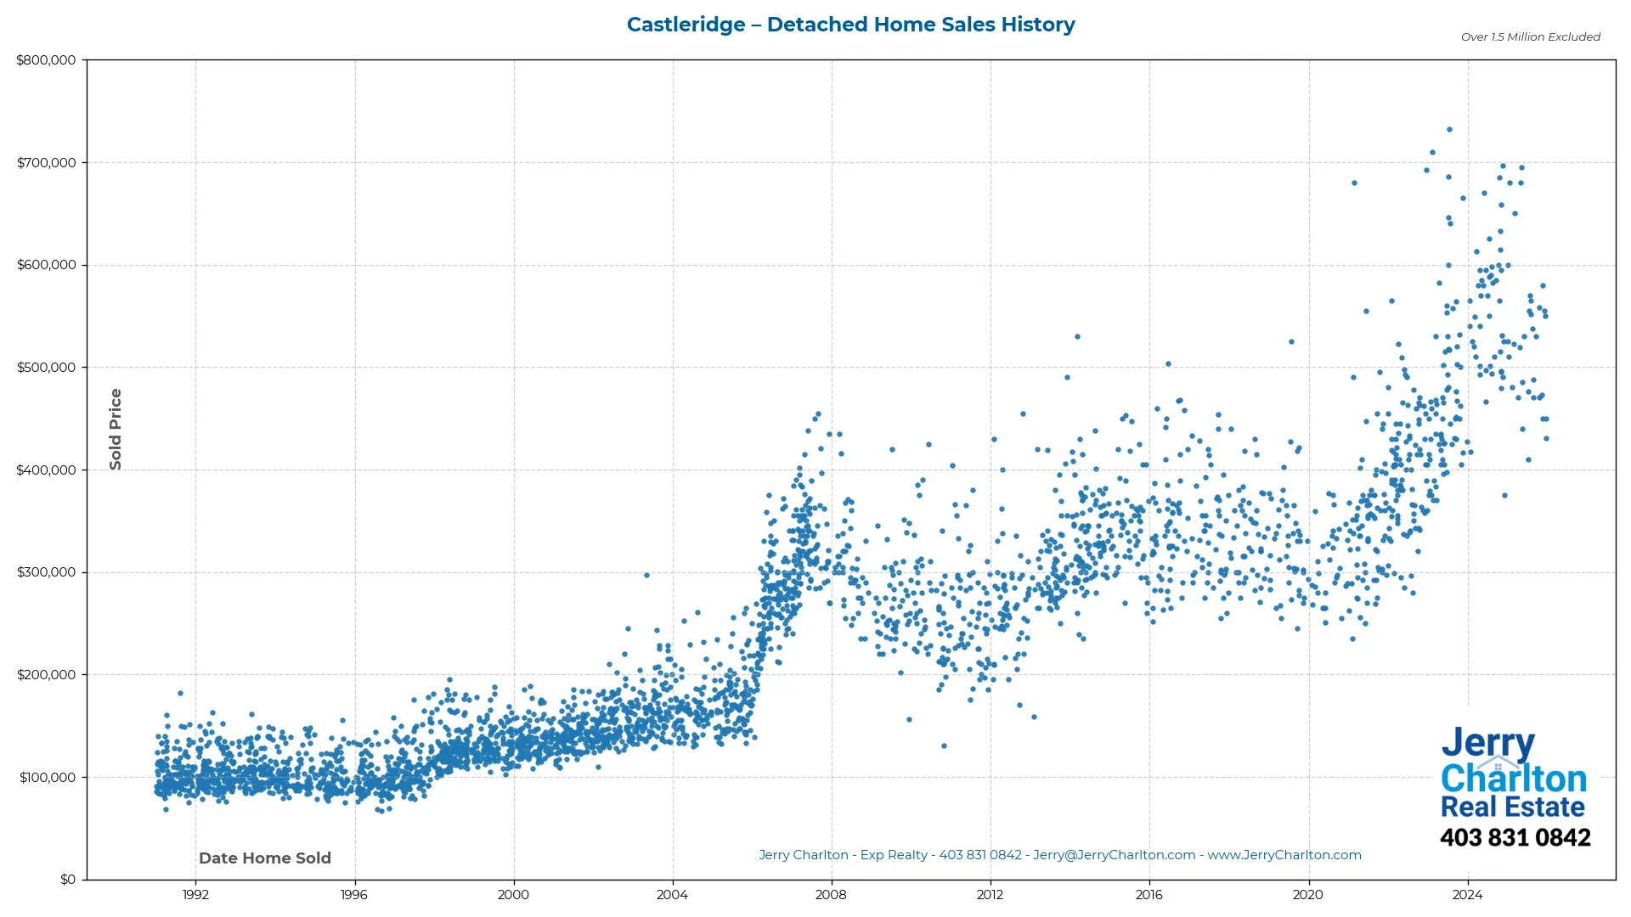Click the 2008 year label on x-axis
Image resolution: width=1631 pixels, height=917 pixels.
tap(831, 894)
